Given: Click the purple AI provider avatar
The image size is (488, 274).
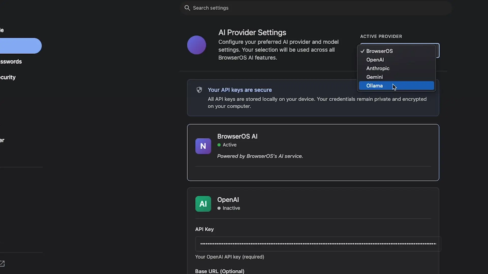Looking at the screenshot, I should tap(196, 45).
